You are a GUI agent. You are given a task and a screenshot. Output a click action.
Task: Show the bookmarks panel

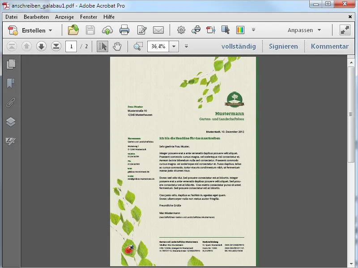tap(11, 83)
